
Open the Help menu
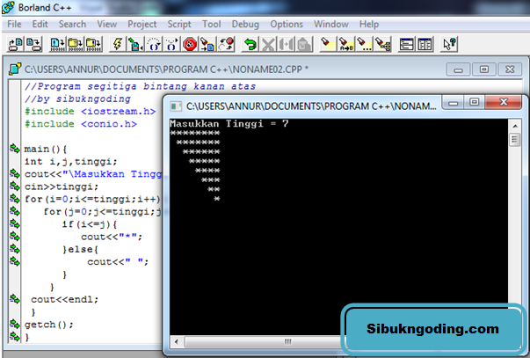[x=369, y=25]
